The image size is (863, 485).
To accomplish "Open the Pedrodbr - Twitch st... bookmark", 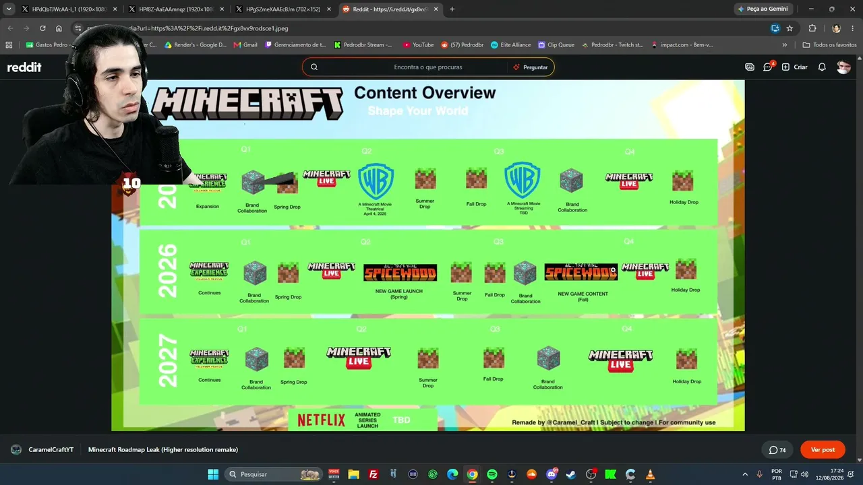I will pyautogui.click(x=612, y=45).
